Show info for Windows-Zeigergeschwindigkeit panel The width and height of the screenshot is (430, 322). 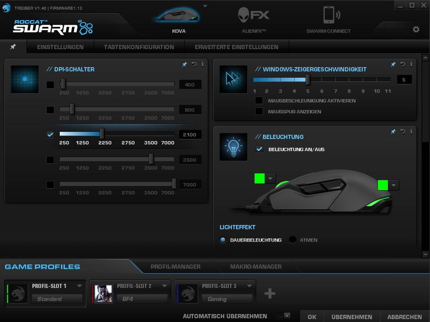[x=411, y=64]
